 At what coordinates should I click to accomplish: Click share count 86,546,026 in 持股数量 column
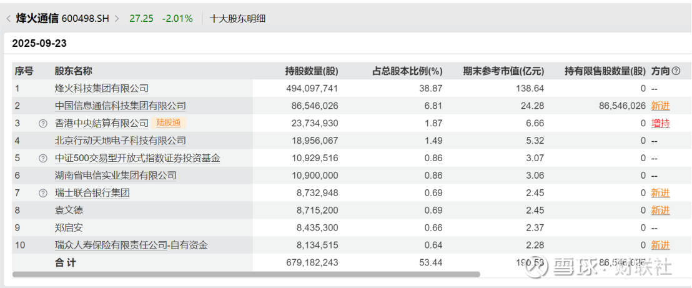(315, 106)
